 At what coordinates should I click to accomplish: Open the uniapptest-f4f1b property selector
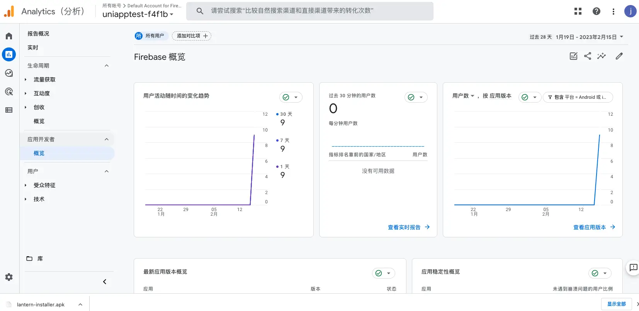pyautogui.click(x=138, y=14)
